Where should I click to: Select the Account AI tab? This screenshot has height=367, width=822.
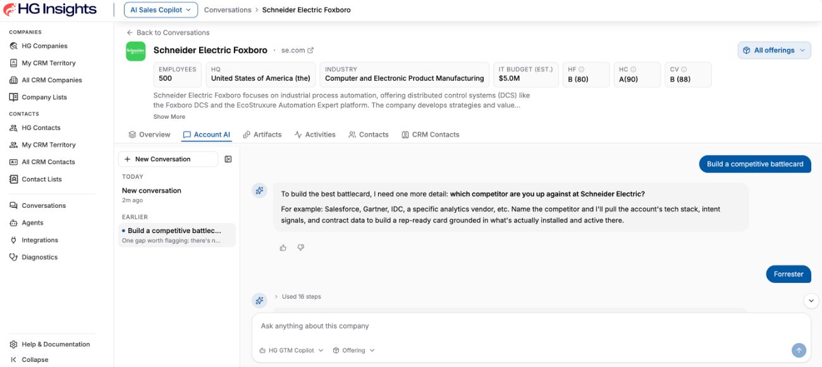(x=206, y=135)
